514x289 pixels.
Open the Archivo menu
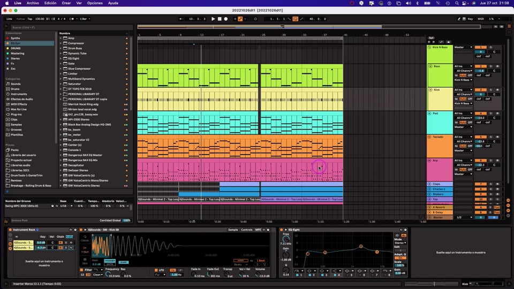pyautogui.click(x=33, y=3)
